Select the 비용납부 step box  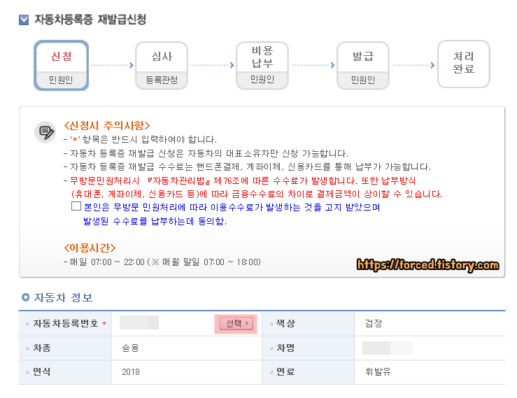[x=262, y=65]
